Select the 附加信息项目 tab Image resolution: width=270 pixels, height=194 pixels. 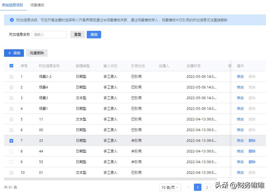tap(12, 5)
